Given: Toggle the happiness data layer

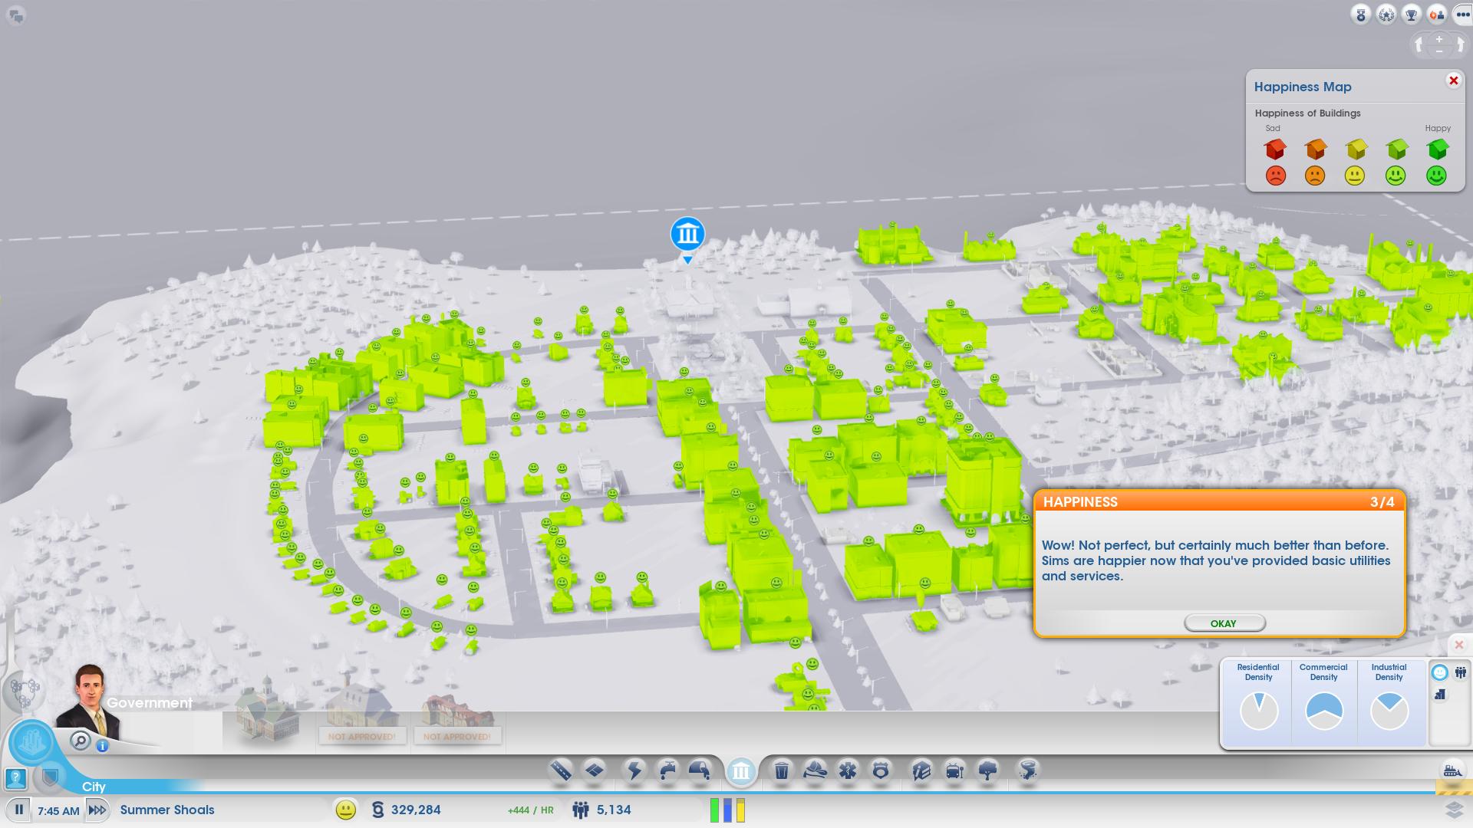Looking at the screenshot, I should (1440, 672).
